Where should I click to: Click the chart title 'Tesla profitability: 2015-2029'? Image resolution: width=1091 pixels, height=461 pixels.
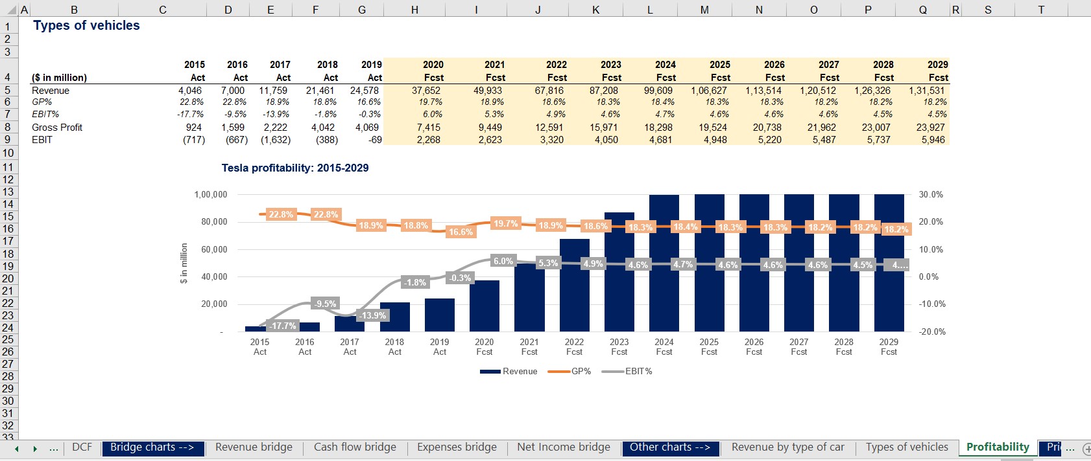(295, 168)
